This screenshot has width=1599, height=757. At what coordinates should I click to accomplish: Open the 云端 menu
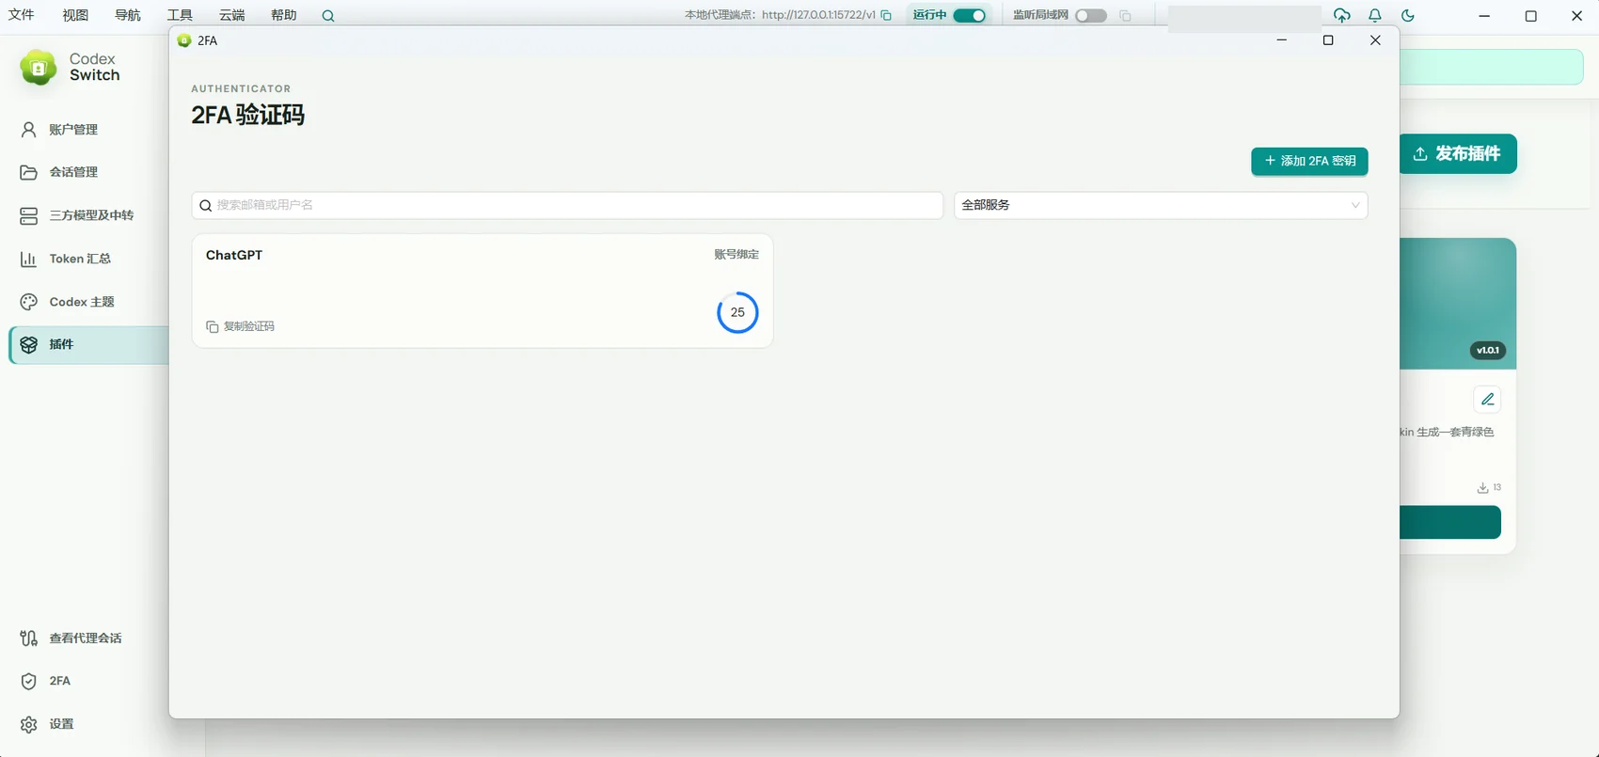231,15
